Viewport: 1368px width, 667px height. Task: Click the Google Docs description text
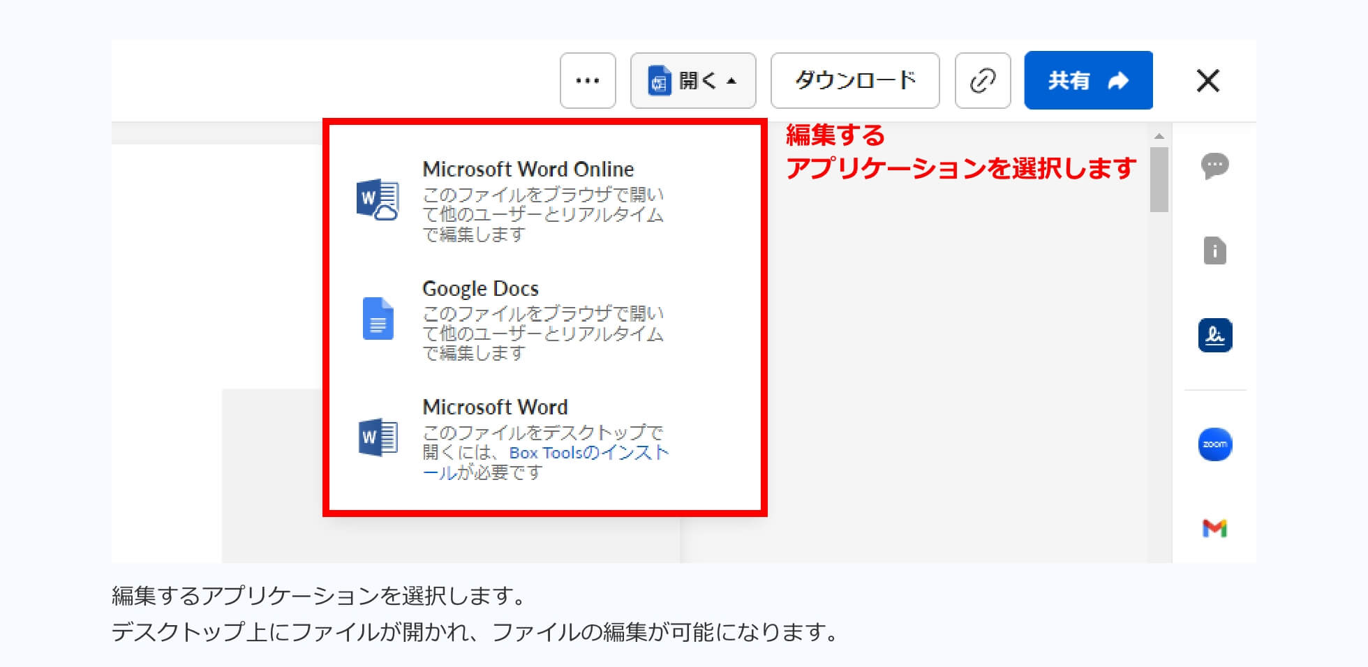tap(543, 333)
